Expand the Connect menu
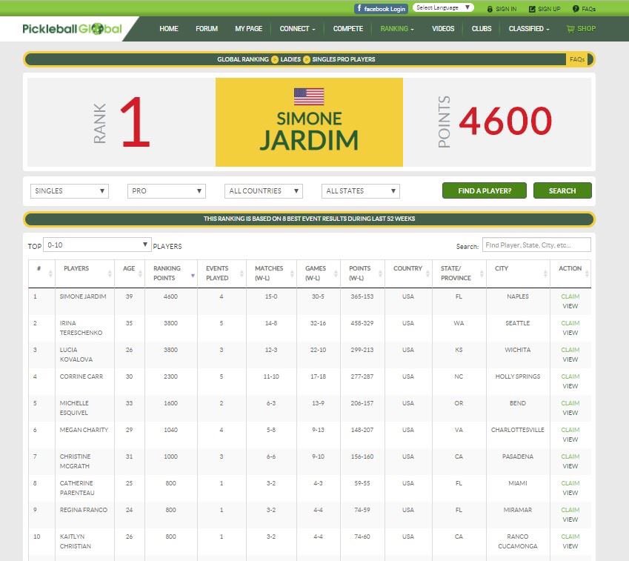This screenshot has height=561, width=629. click(297, 28)
